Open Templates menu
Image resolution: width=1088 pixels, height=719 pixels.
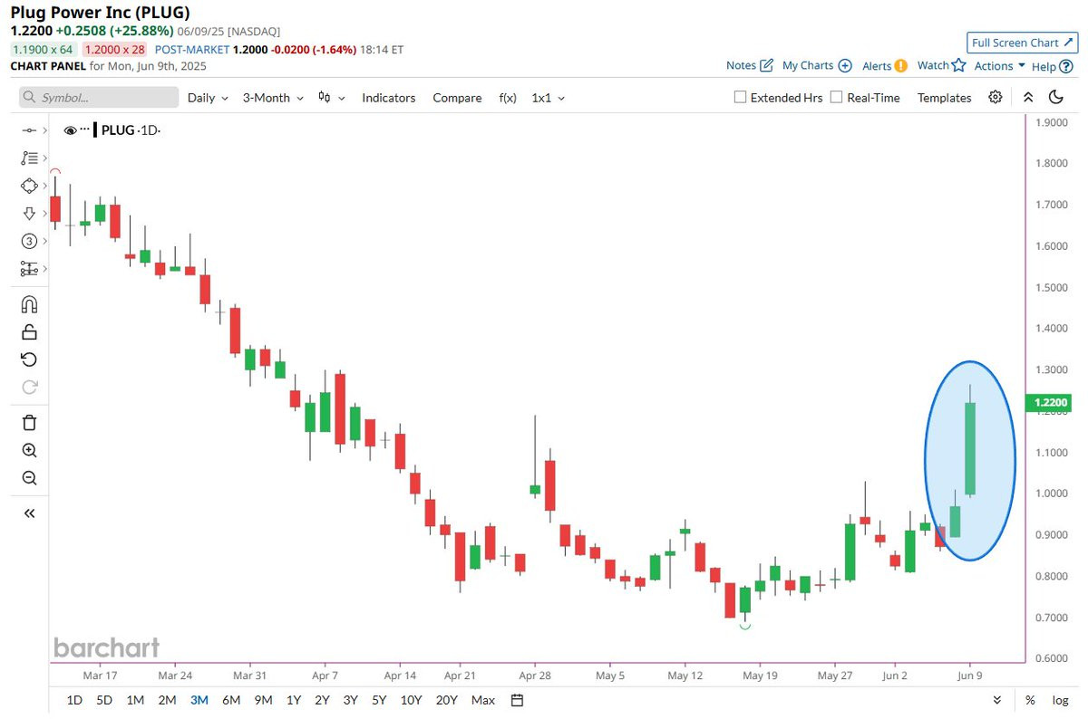[944, 98]
